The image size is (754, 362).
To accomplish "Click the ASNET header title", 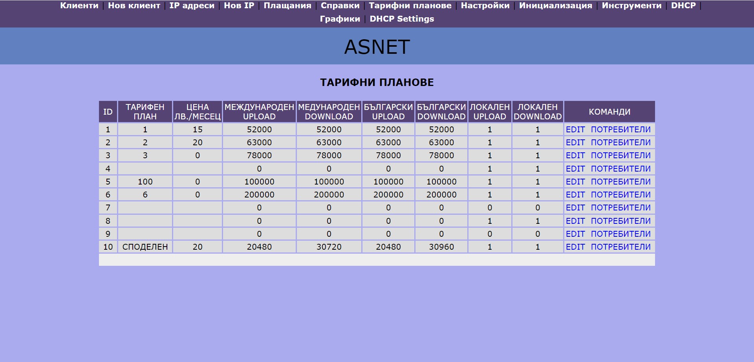I will [x=377, y=47].
